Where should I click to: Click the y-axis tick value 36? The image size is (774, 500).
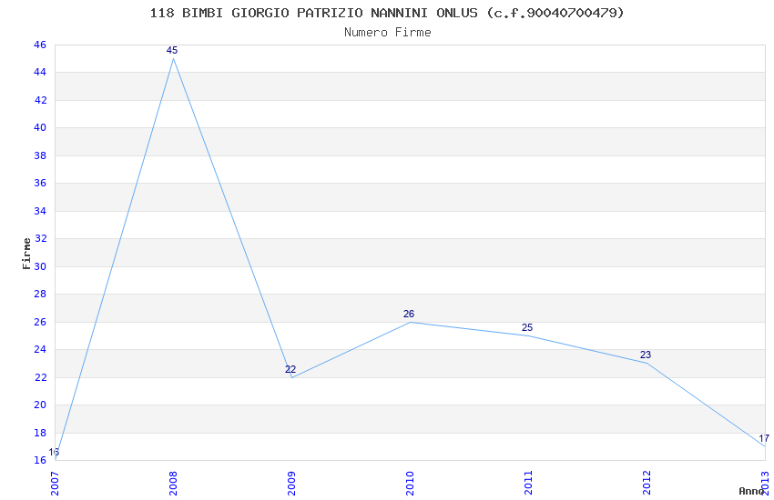(40, 184)
